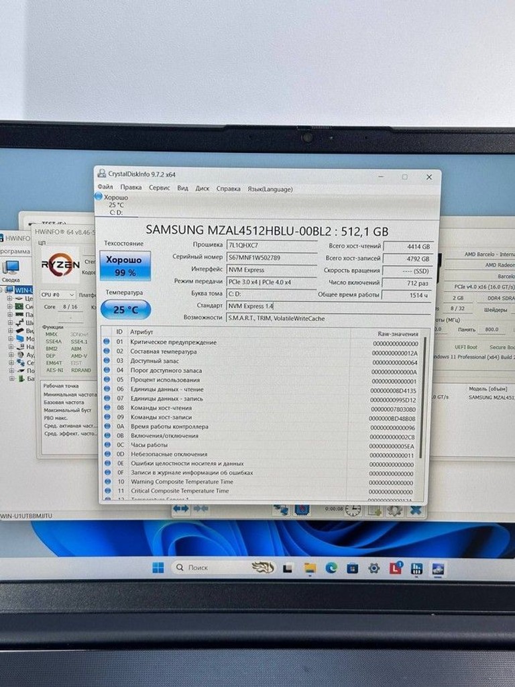Open the Сводка summary icon in HWiNFO
Screen dimensions: 515x687
pos(11,271)
